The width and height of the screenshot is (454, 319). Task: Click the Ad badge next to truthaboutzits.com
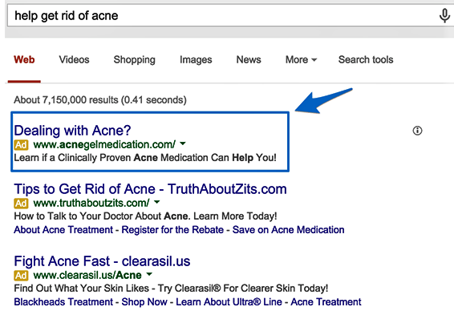coord(21,204)
